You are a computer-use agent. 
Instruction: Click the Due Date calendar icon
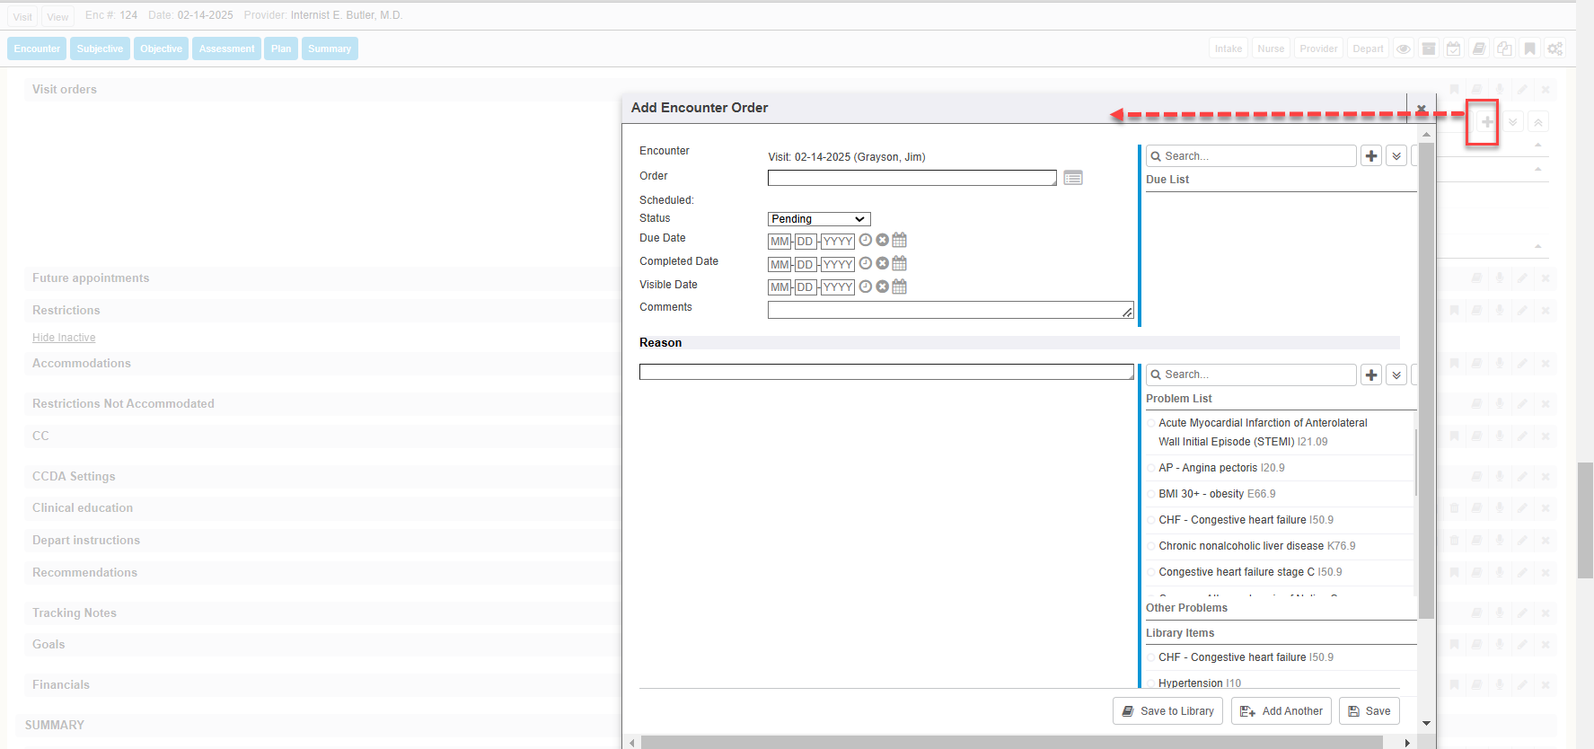click(x=899, y=241)
